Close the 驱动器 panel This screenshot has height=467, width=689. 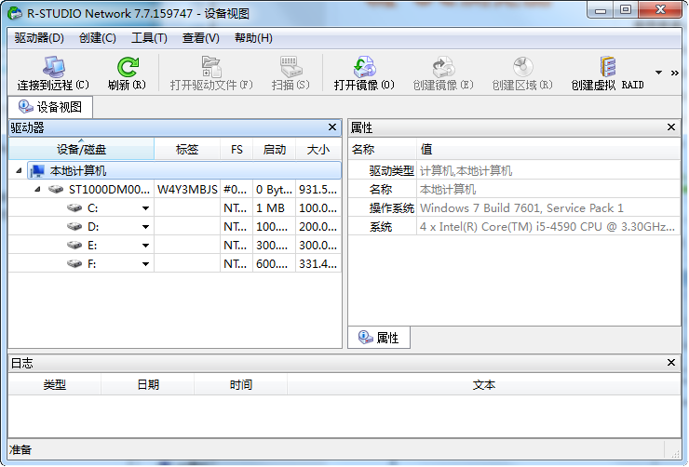coord(332,127)
